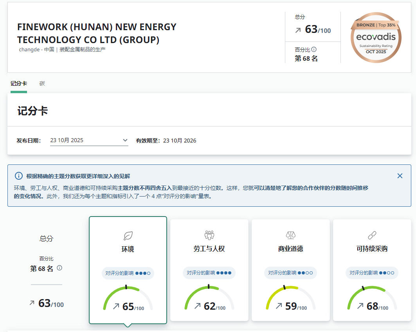416x332 pixels.
Task: Click the 环境 score gauge showing 65
Action: [x=128, y=300]
